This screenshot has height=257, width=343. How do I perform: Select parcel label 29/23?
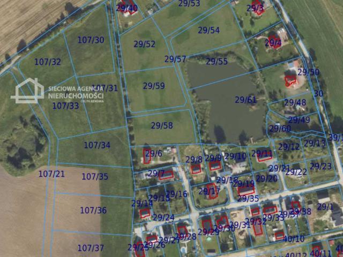click(x=320, y=167)
